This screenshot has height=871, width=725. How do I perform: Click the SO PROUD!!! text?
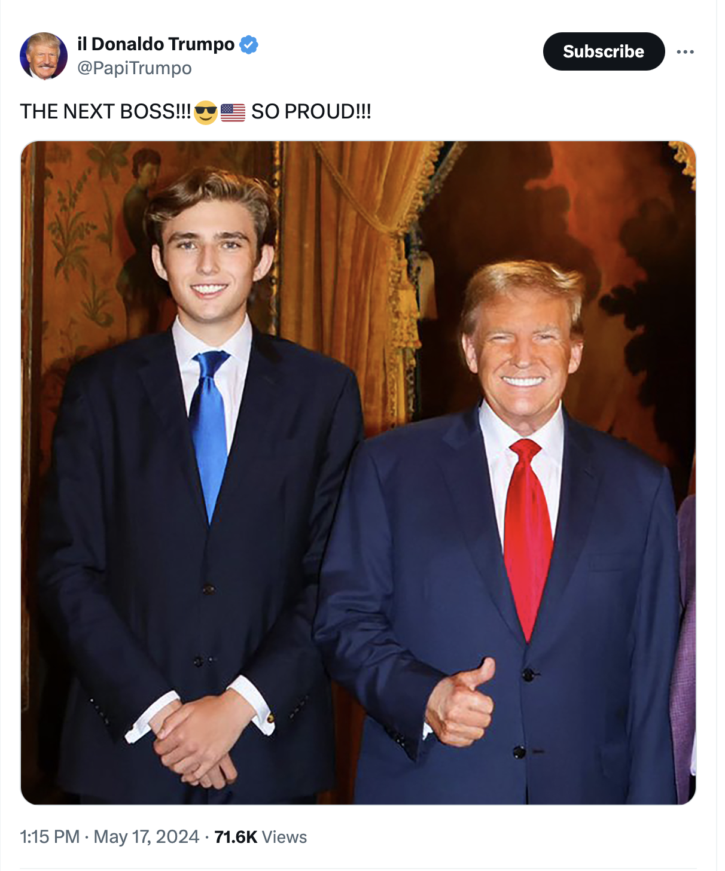[311, 112]
